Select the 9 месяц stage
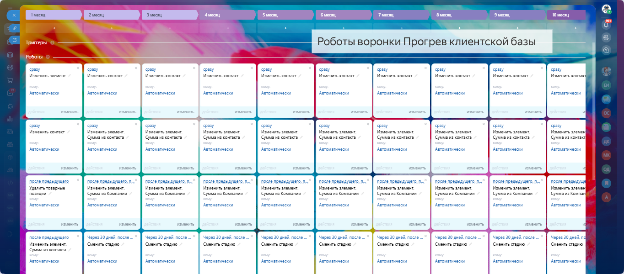The image size is (624, 274). click(x=517, y=15)
